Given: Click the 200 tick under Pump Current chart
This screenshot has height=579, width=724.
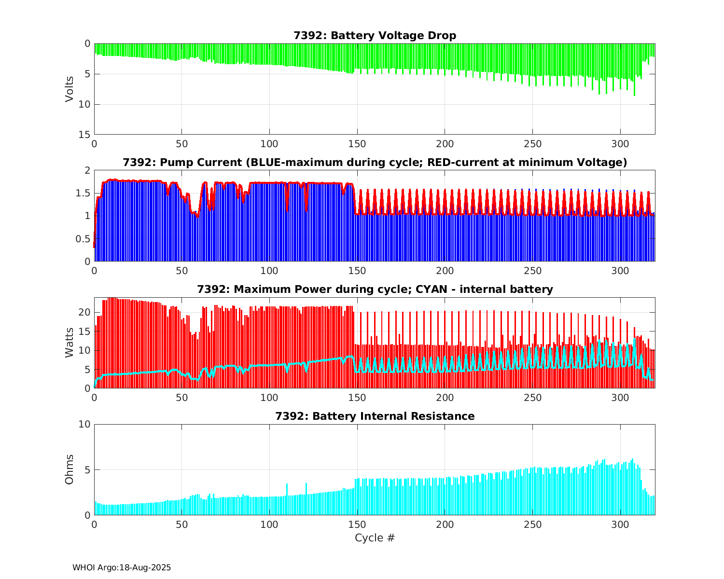Looking at the screenshot, I should pyautogui.click(x=445, y=271).
